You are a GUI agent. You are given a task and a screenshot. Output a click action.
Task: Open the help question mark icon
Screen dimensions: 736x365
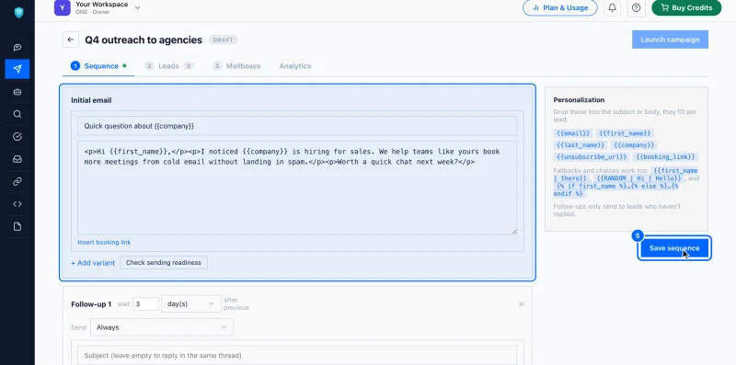point(636,8)
